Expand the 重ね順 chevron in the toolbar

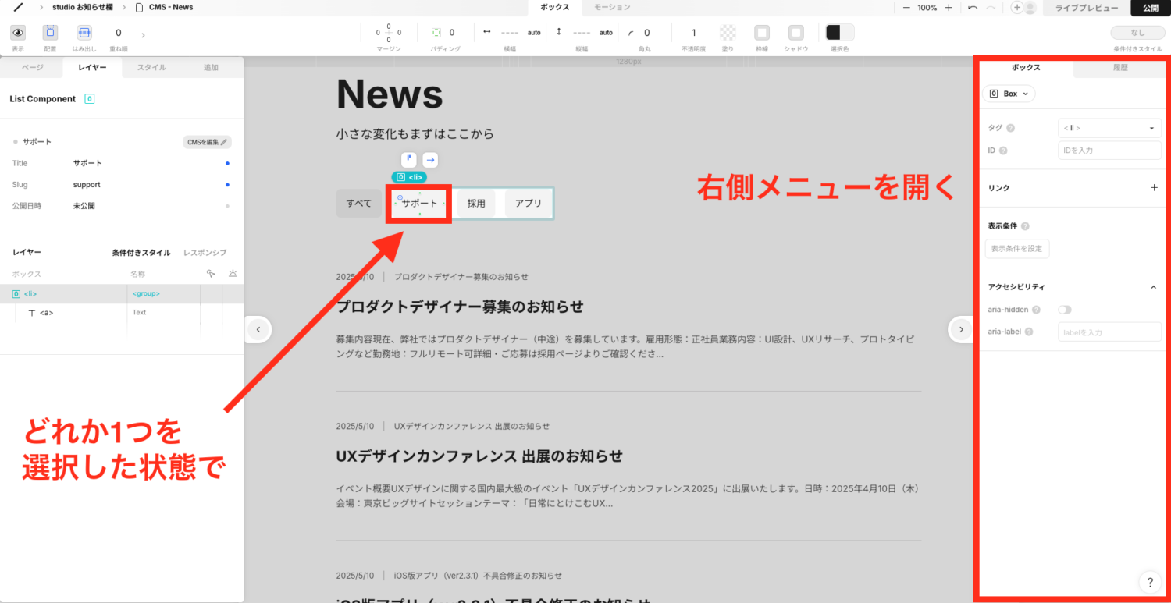[143, 34]
